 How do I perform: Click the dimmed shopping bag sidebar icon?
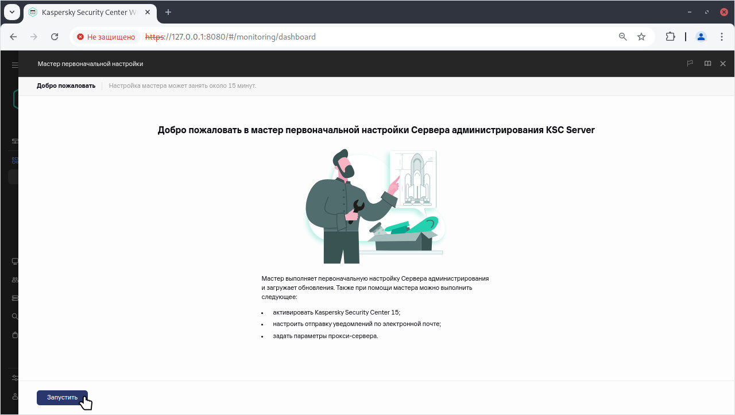(15, 335)
